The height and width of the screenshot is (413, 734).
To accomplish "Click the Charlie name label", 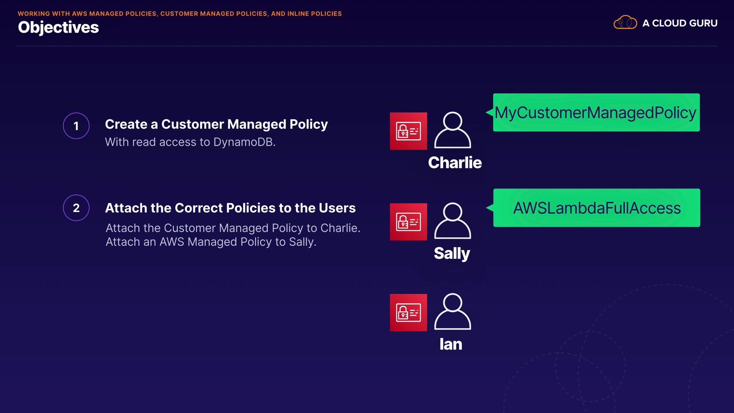I will click(x=455, y=163).
